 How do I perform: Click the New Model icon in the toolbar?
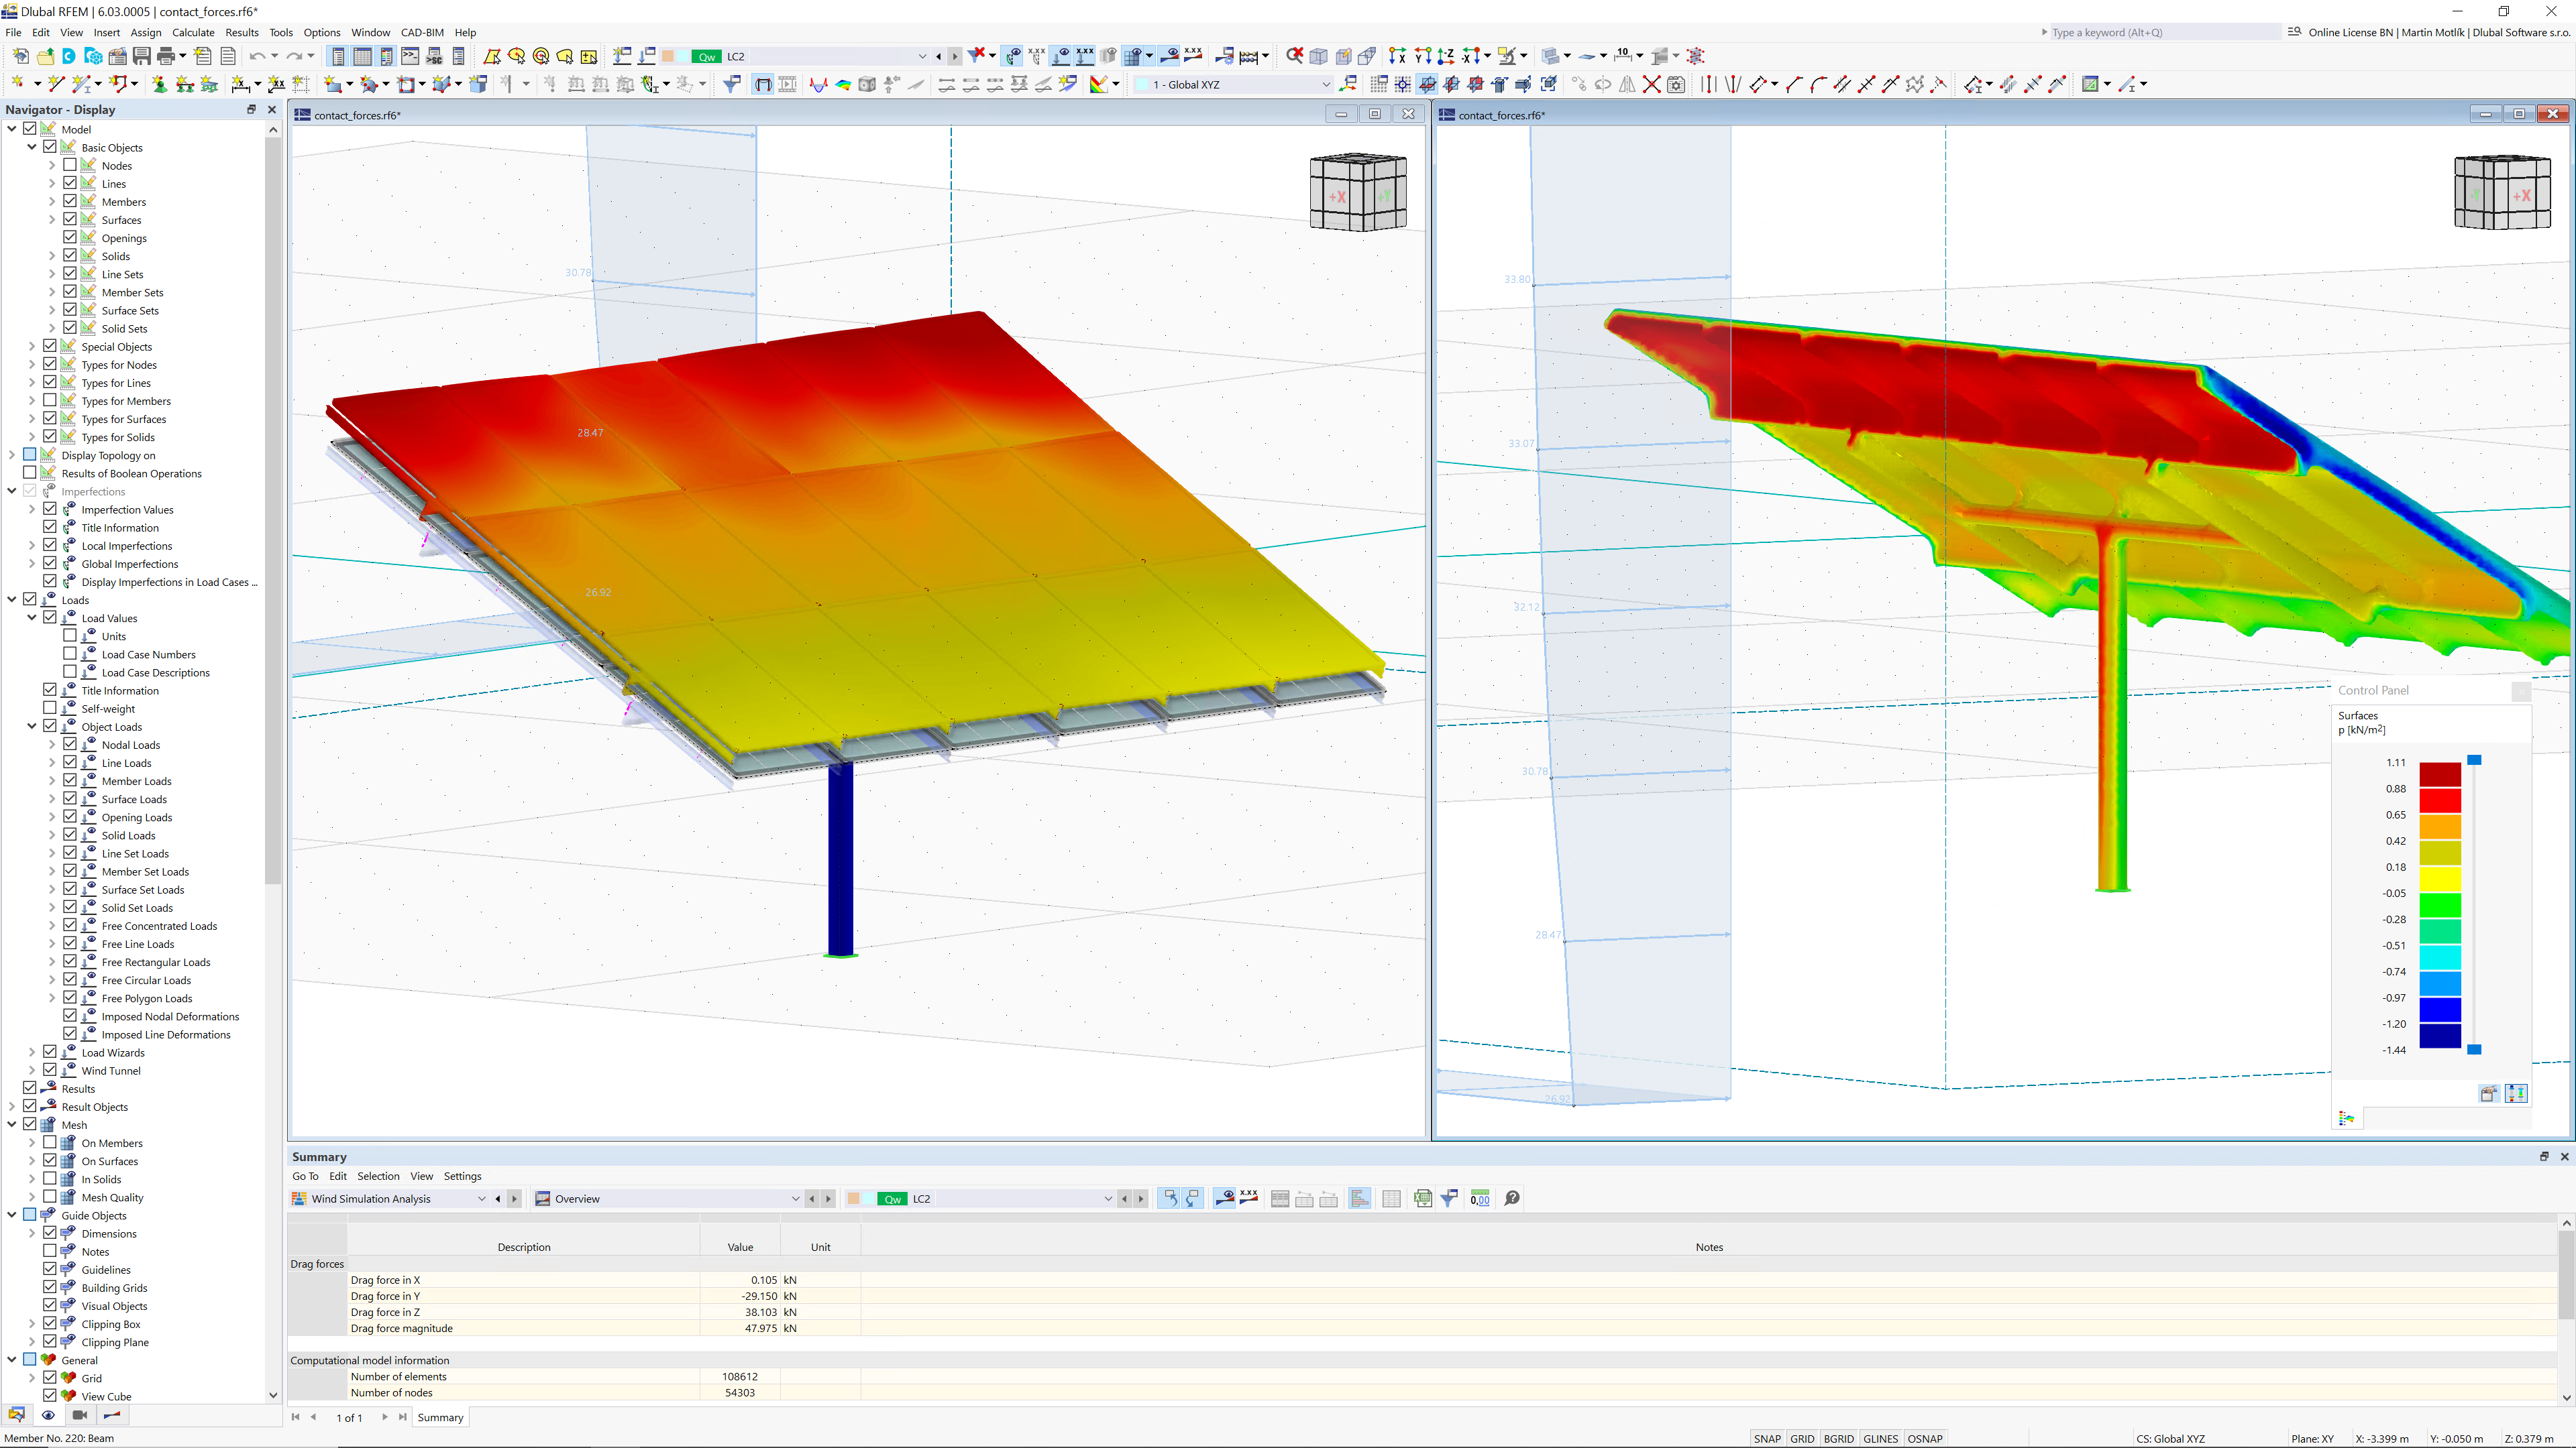point(21,56)
